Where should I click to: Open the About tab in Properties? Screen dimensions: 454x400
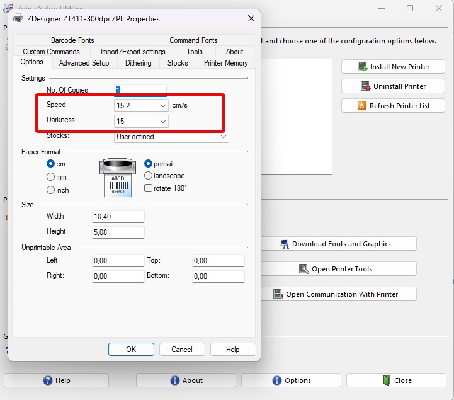click(234, 52)
